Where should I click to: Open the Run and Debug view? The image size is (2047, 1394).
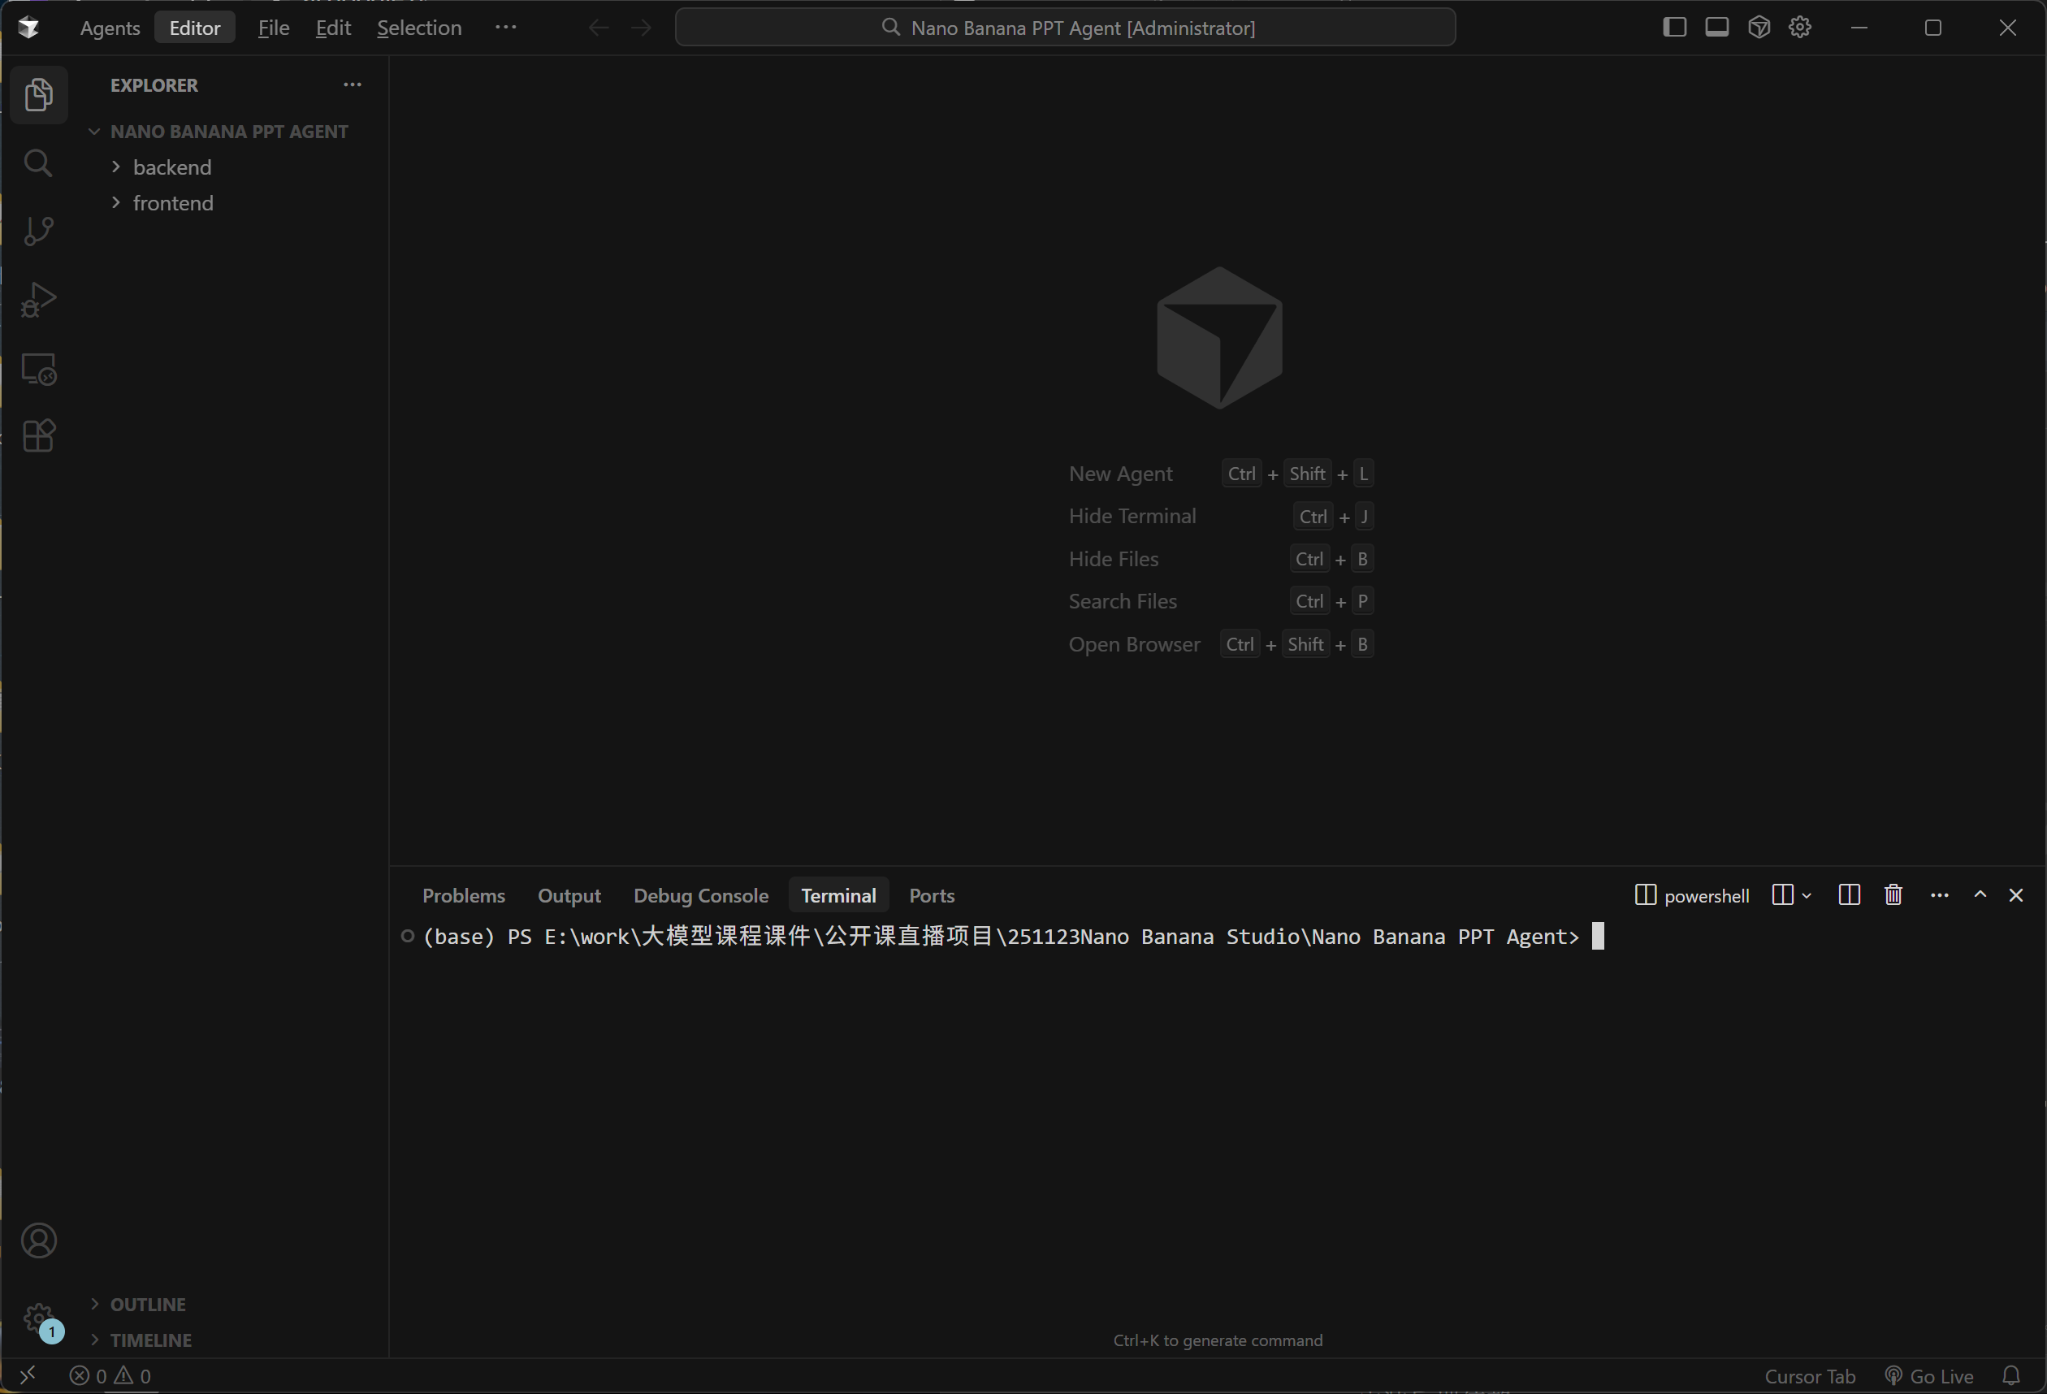point(38,300)
